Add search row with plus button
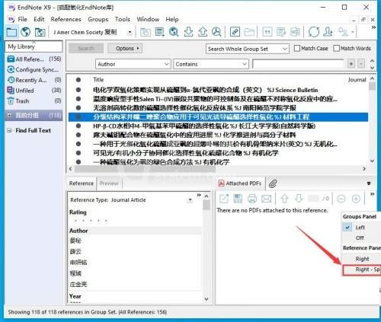The width and height of the screenshot is (381, 322). 351,64
